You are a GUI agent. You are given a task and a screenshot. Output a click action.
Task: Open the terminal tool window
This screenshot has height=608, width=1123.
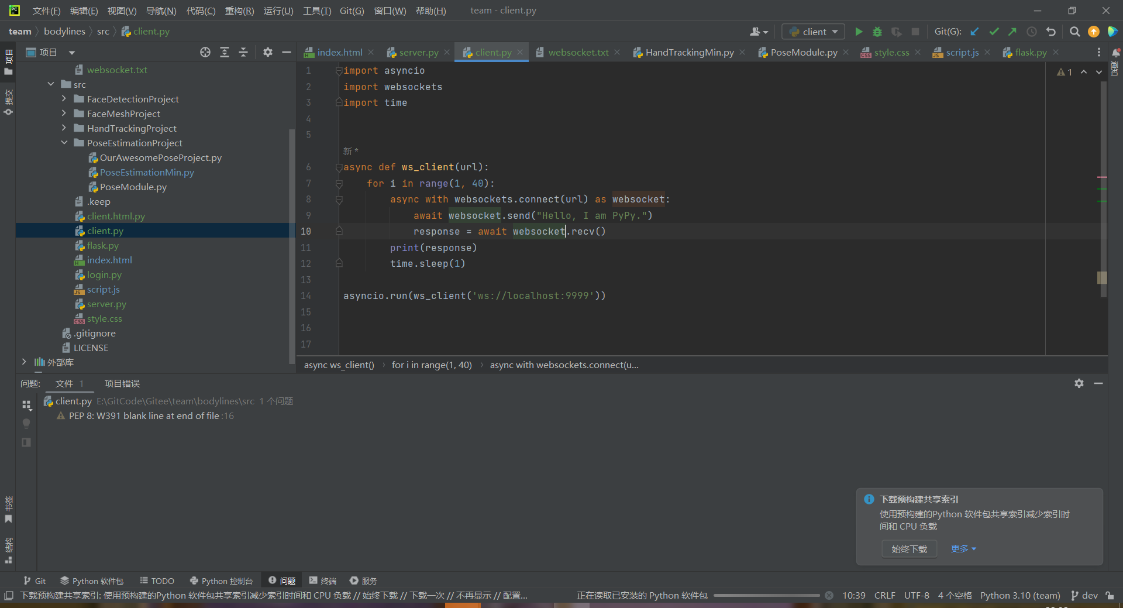click(x=323, y=580)
